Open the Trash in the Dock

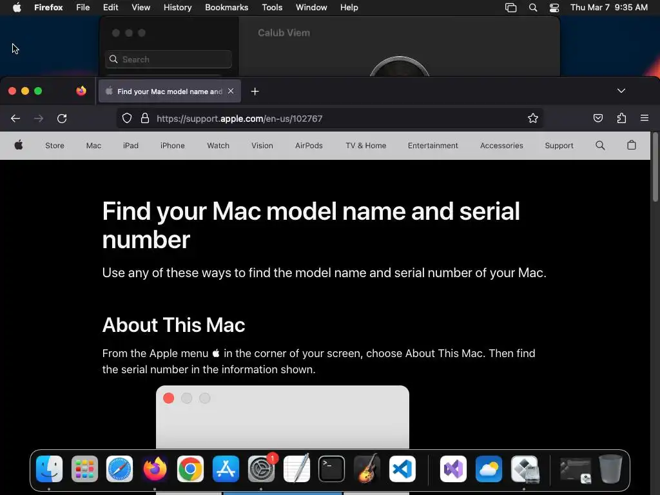coord(610,469)
